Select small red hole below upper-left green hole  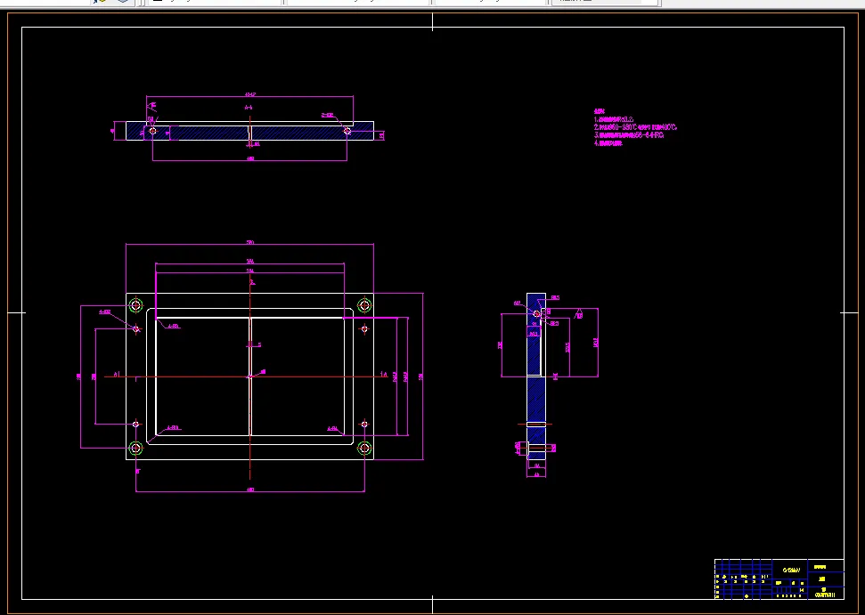tap(136, 329)
